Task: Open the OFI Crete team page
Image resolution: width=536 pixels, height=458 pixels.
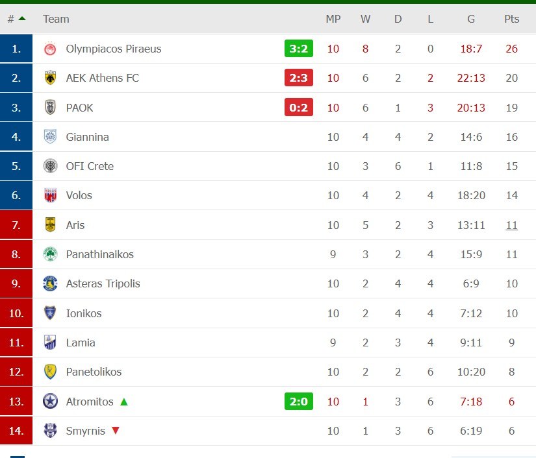Action: [90, 166]
